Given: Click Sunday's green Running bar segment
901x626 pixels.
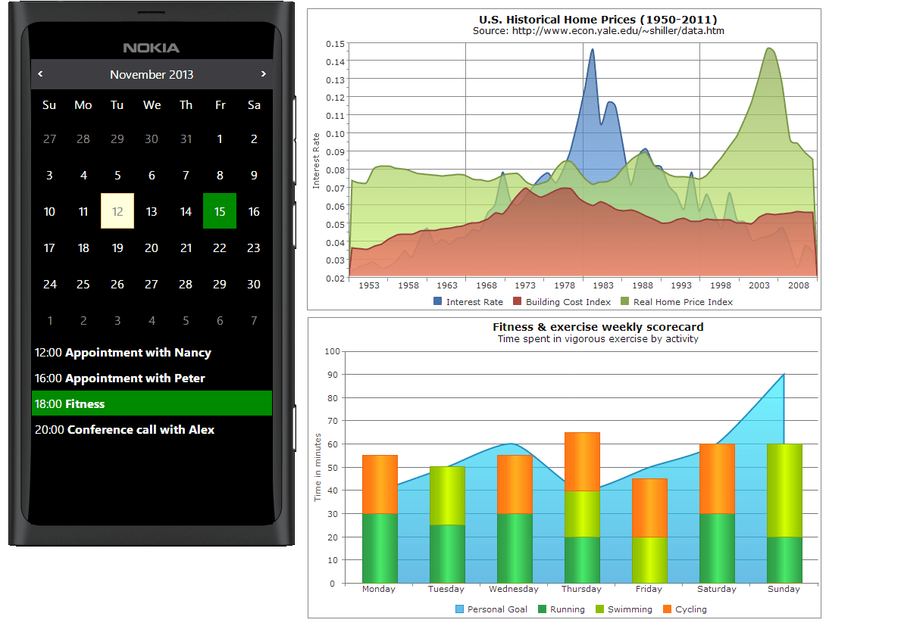Looking at the screenshot, I should [784, 559].
